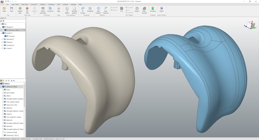The width and height of the screenshot is (259, 140).
Task: Check the Auto Surface history checkbox
Action: click(3, 93)
